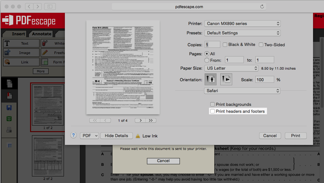This screenshot has width=324, height=183.
Task: Click the More tools button
Action: click(x=41, y=71)
